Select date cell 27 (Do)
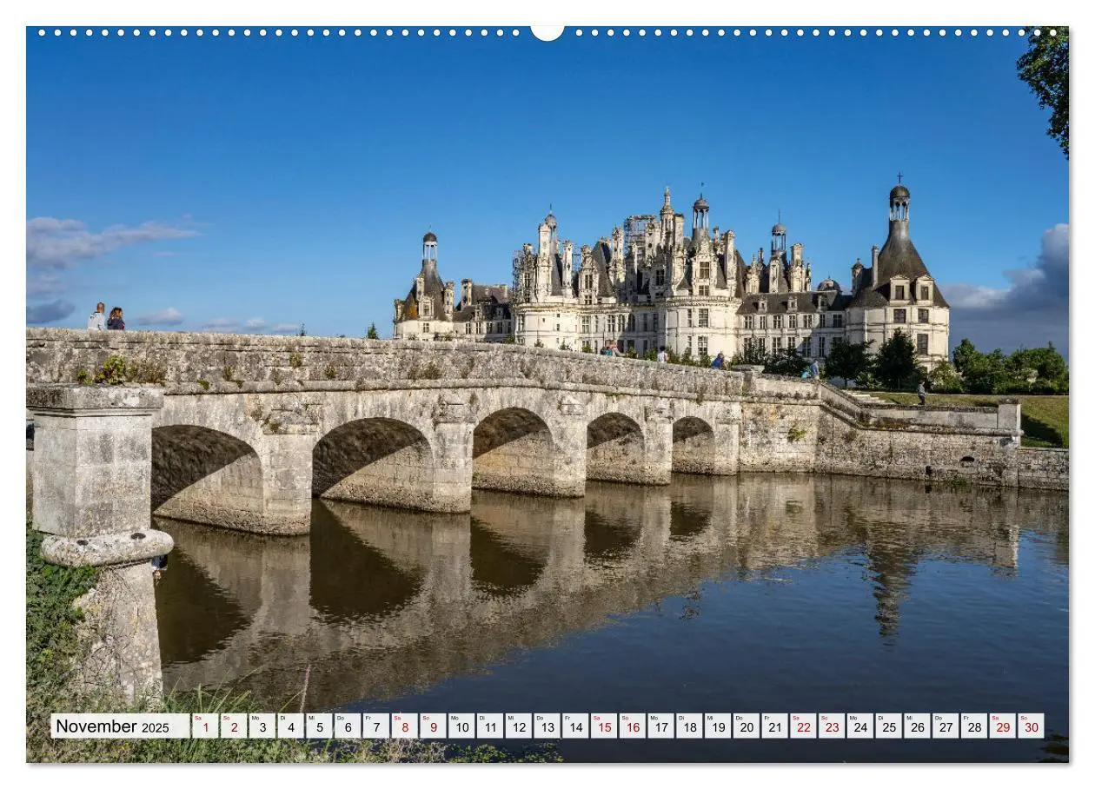 pyautogui.click(x=945, y=726)
